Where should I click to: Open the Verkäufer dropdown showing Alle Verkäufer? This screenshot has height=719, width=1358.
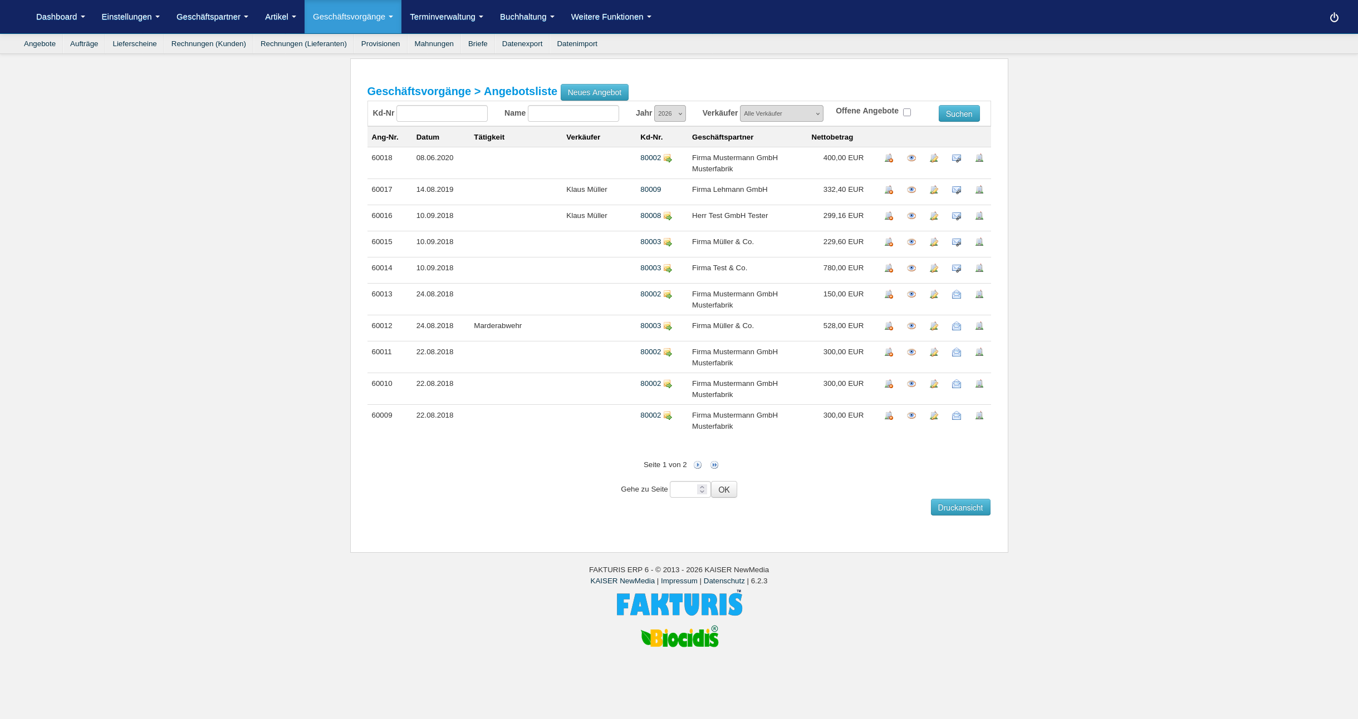(781, 113)
